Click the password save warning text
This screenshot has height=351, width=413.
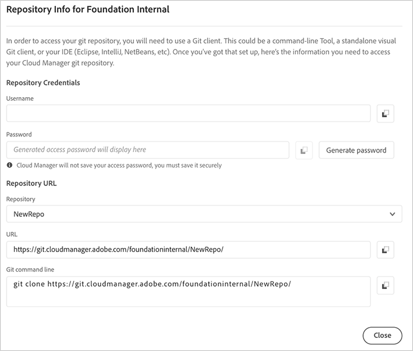tap(119, 165)
